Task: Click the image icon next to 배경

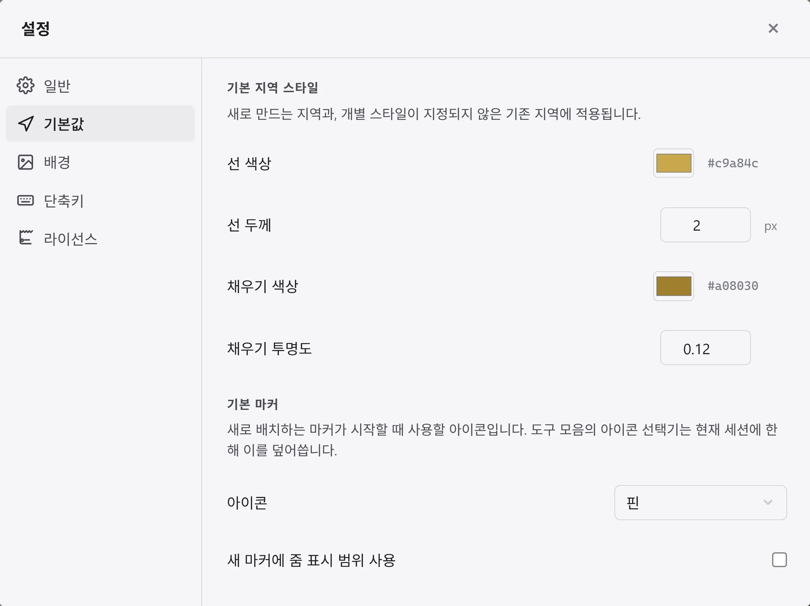Action: tap(25, 162)
